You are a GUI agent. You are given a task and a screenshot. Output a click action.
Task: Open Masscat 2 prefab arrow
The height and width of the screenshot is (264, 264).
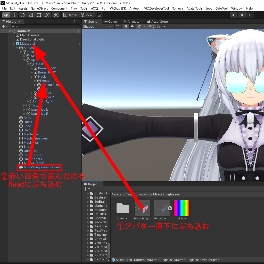[x=79, y=44]
